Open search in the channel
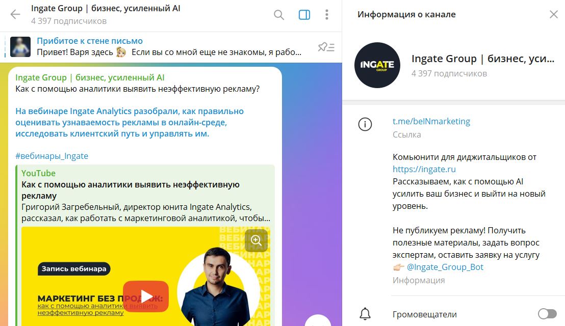This screenshot has height=326, width=565. [279, 14]
